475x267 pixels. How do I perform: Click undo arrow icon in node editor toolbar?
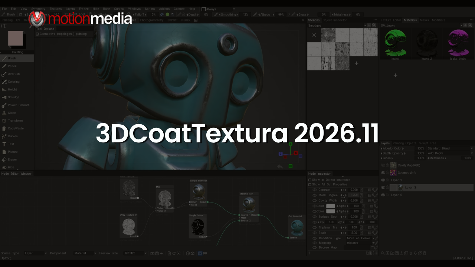point(161,253)
